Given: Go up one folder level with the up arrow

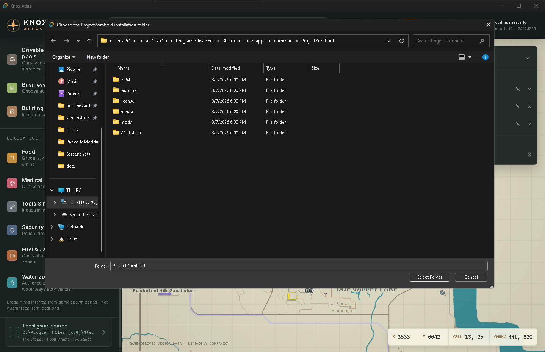Looking at the screenshot, I should [89, 41].
